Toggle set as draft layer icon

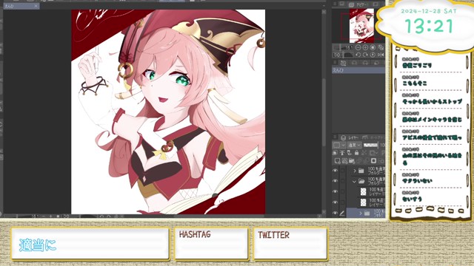(x=350, y=153)
